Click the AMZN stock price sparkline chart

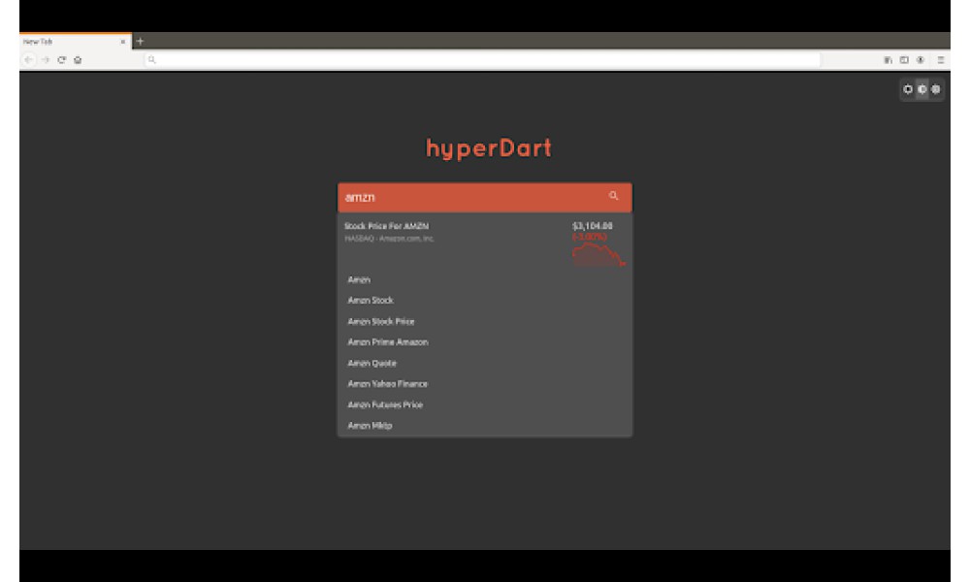coord(598,255)
